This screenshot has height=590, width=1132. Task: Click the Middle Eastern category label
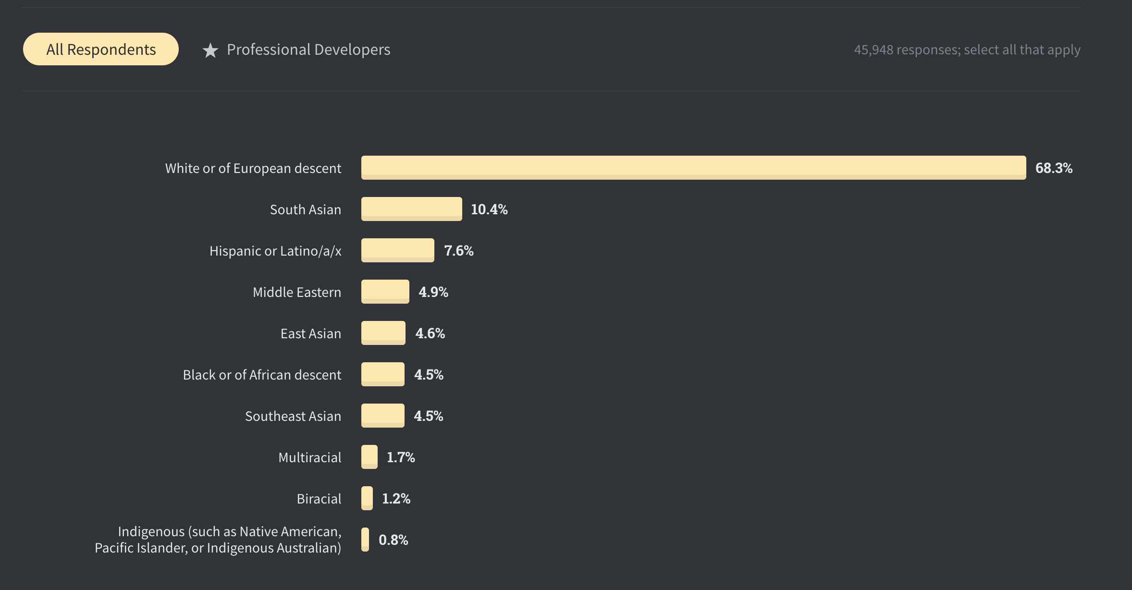[x=296, y=292]
